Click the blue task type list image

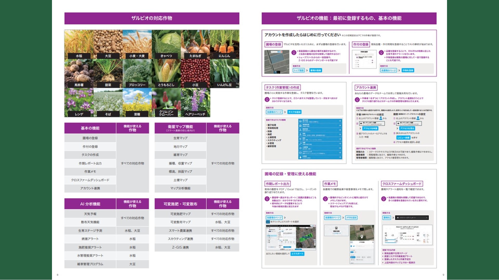(x=320, y=139)
